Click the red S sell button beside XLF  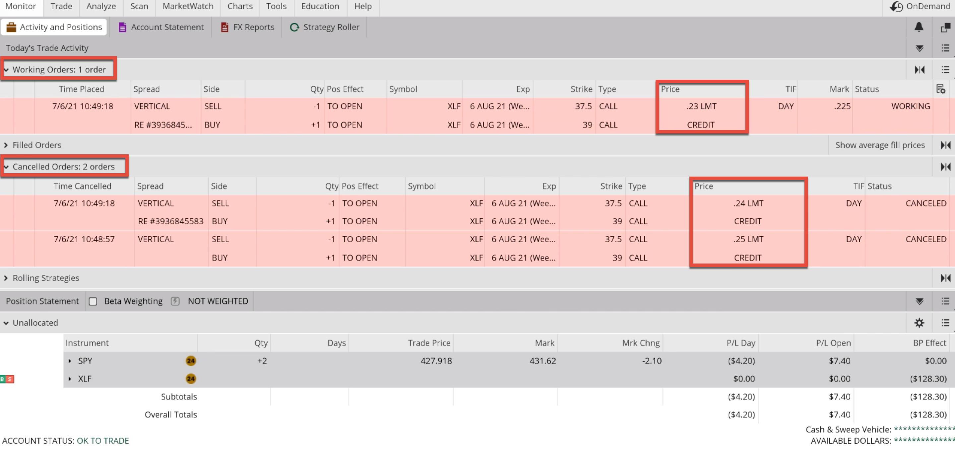tap(10, 379)
